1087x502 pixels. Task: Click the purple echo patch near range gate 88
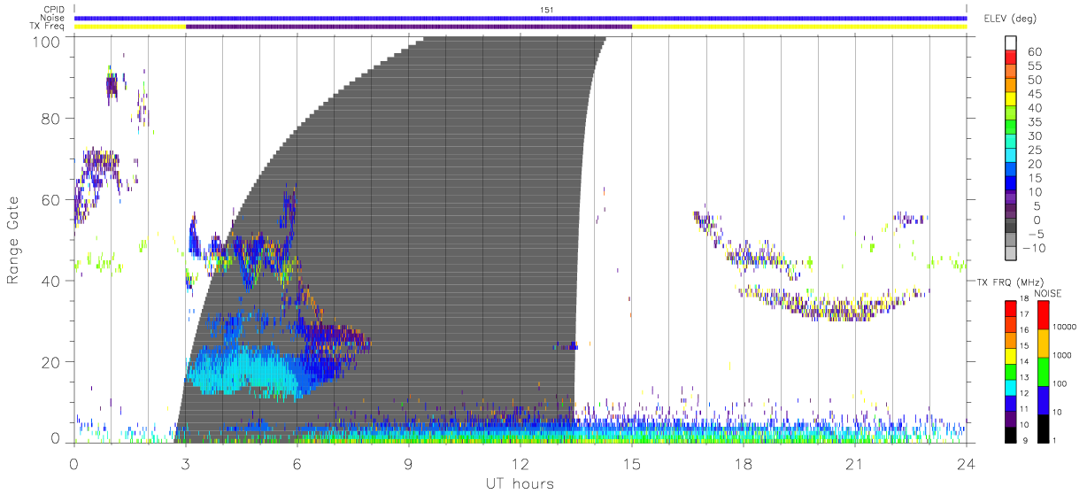112,86
